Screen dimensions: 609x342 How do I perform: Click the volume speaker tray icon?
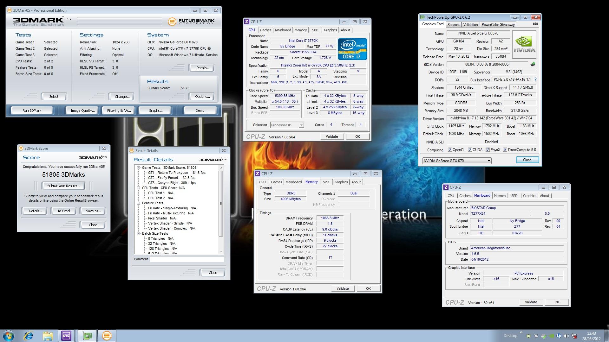(566, 336)
